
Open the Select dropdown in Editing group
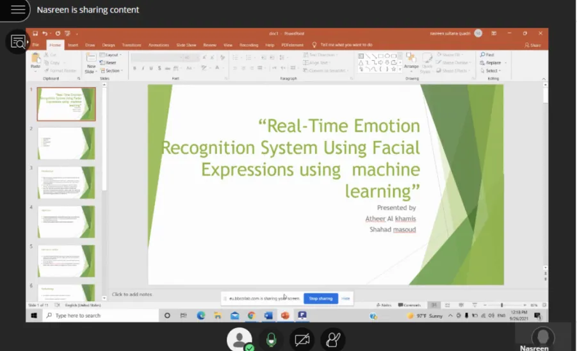pos(491,70)
